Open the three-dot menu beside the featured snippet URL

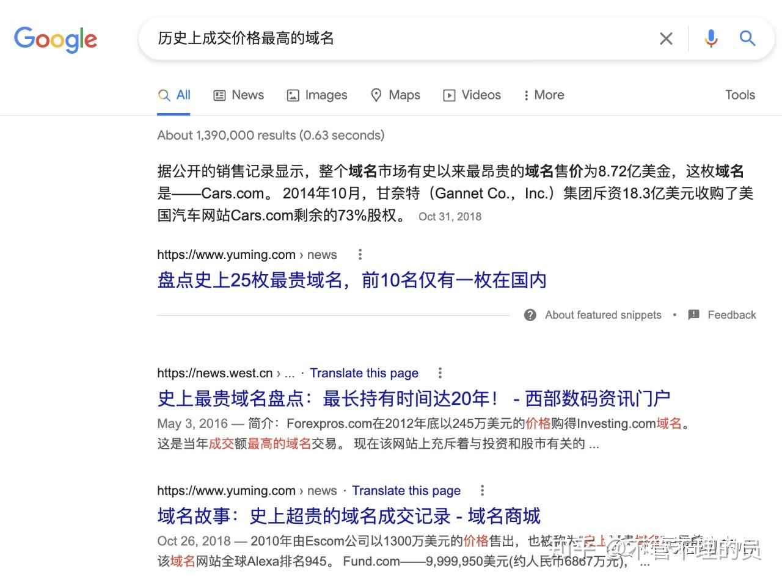[360, 254]
